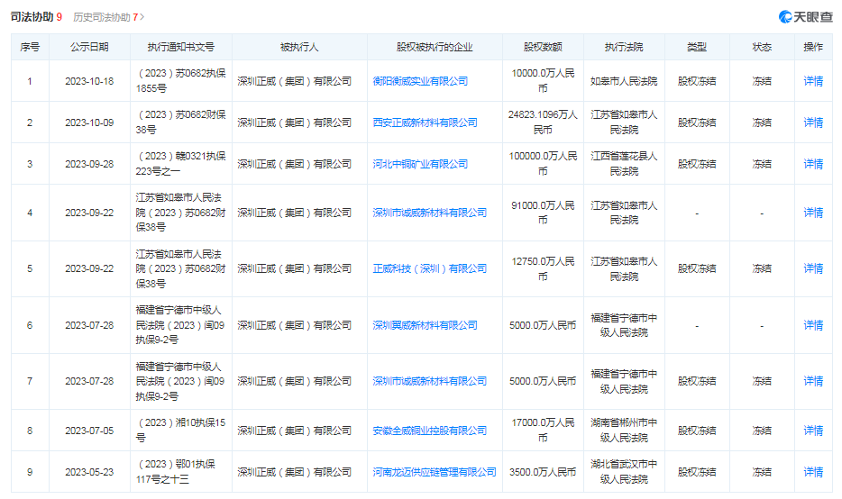This screenshot has height=499, width=842.
Task: Open company link 正威科技（深圳）有限公司
Action: (430, 268)
